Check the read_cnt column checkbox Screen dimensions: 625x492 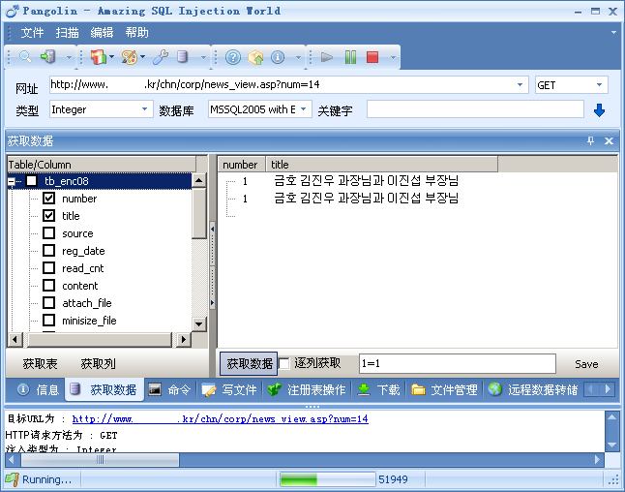[x=49, y=267]
